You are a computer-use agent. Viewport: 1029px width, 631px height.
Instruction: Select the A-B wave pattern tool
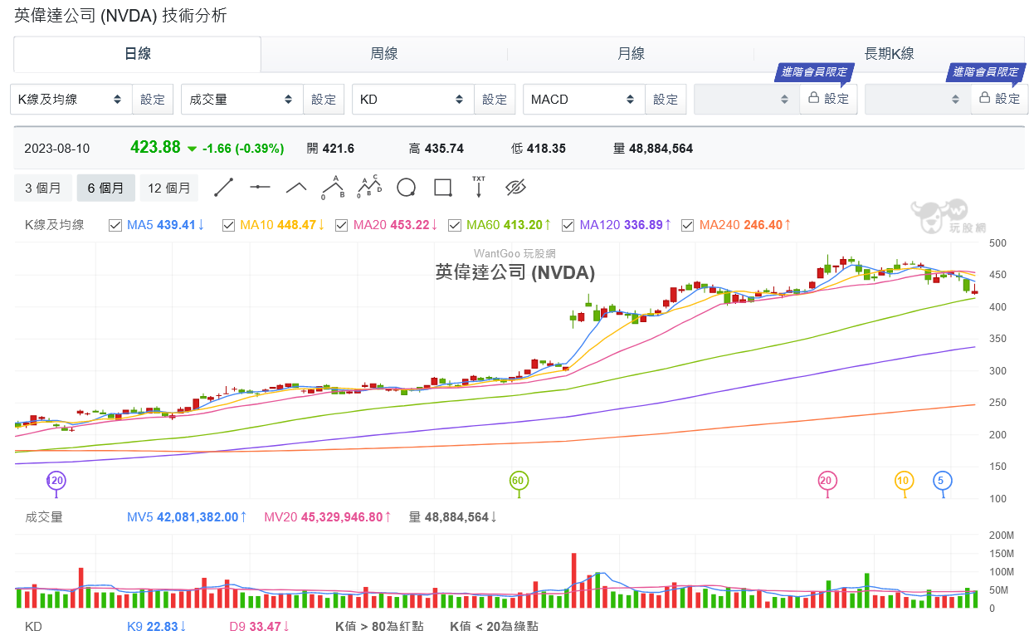tap(333, 188)
